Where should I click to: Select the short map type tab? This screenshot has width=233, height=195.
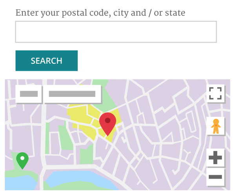coord(29,94)
